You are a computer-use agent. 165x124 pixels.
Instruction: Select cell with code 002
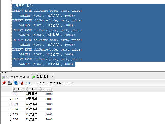[x=19, y=99]
